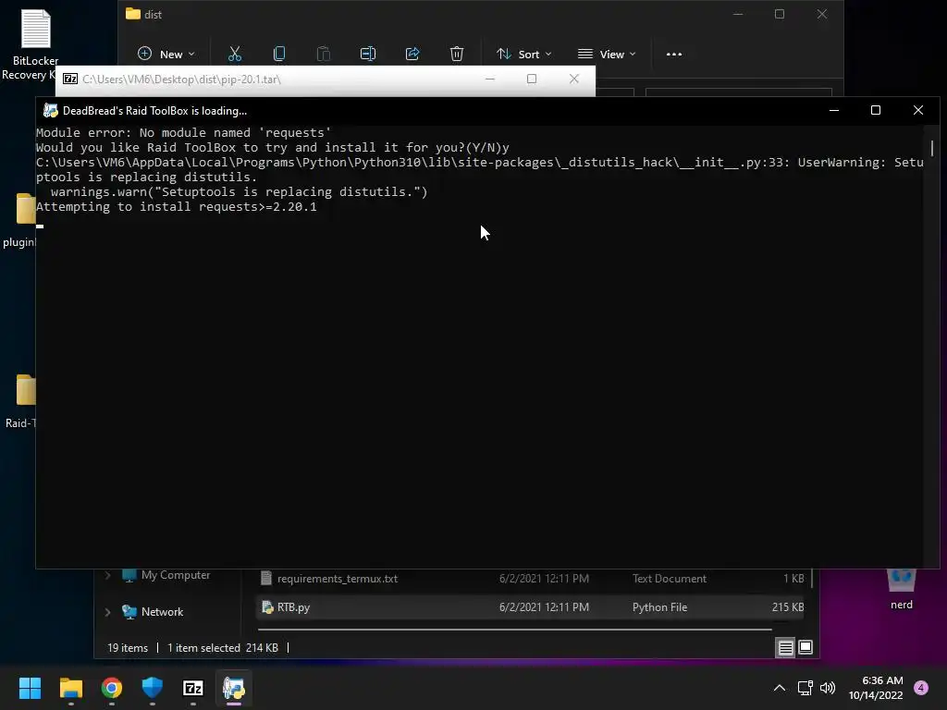This screenshot has height=710, width=947.
Task: Open the Windows Start menu
Action: (x=30, y=688)
